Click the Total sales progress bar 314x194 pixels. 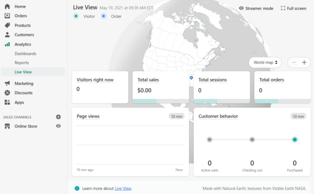161,101
